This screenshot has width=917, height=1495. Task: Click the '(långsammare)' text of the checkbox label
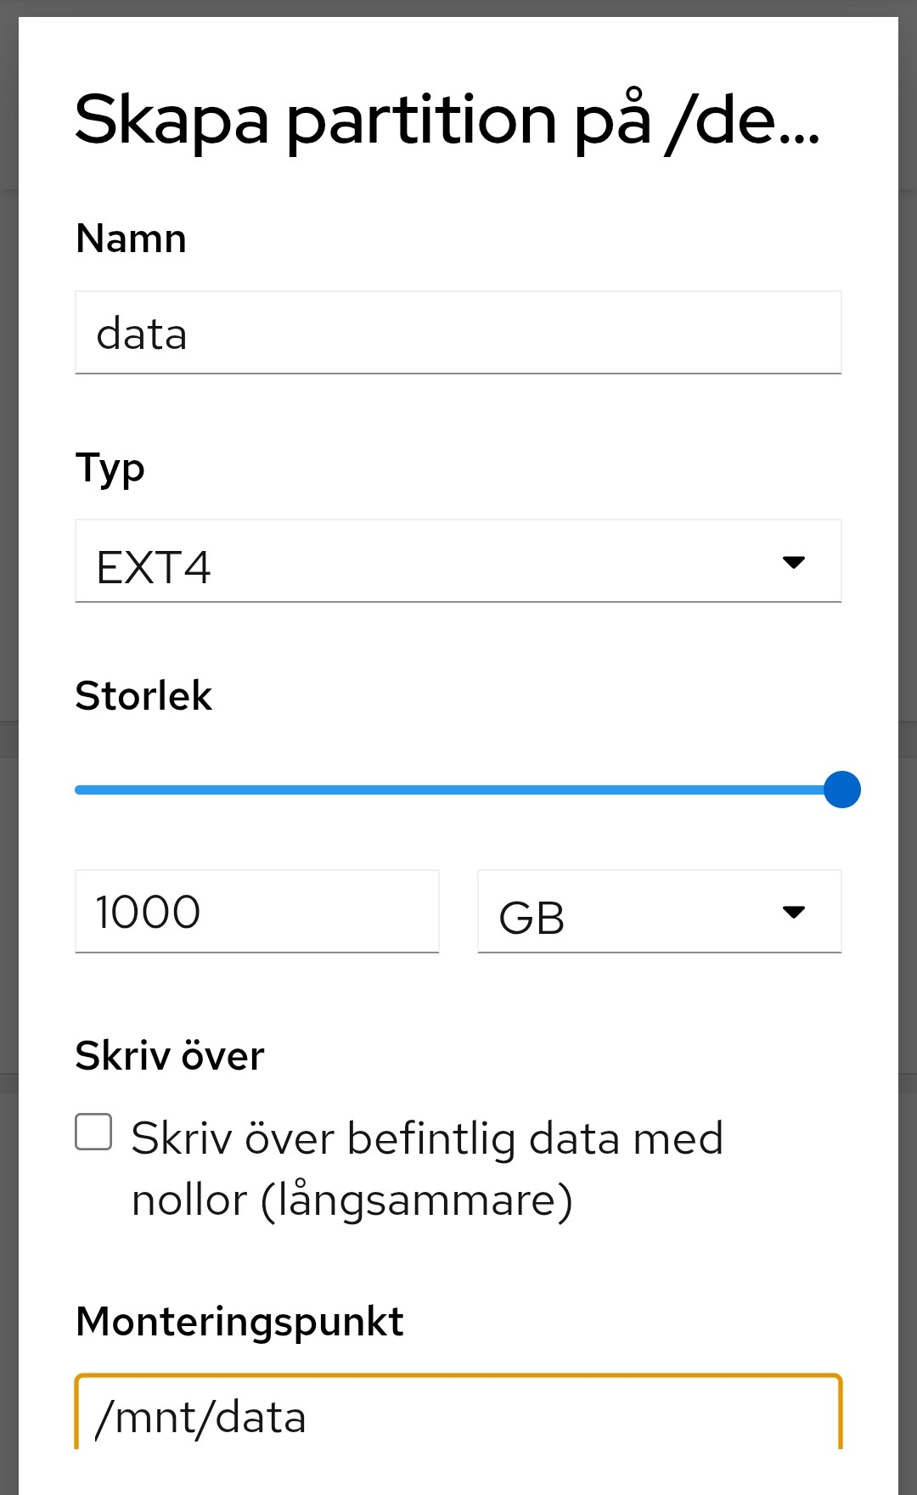(417, 1200)
